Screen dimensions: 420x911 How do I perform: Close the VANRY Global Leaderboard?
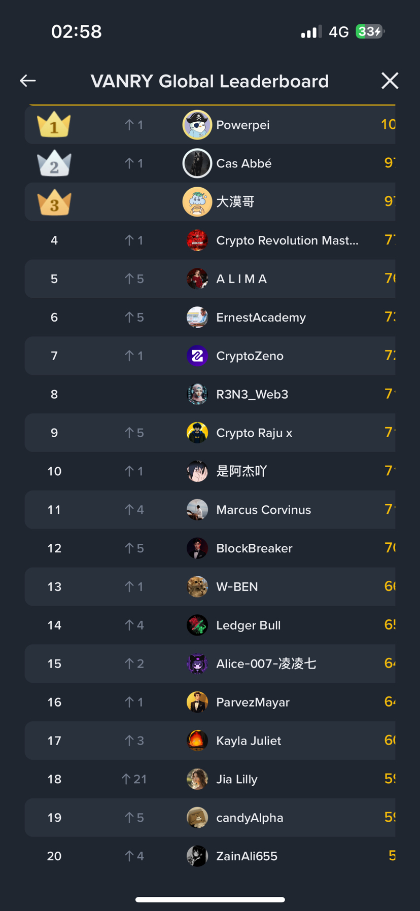390,81
